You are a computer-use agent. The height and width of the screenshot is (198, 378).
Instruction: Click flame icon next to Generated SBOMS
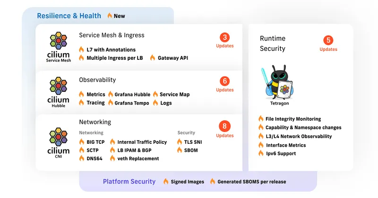point(212,181)
